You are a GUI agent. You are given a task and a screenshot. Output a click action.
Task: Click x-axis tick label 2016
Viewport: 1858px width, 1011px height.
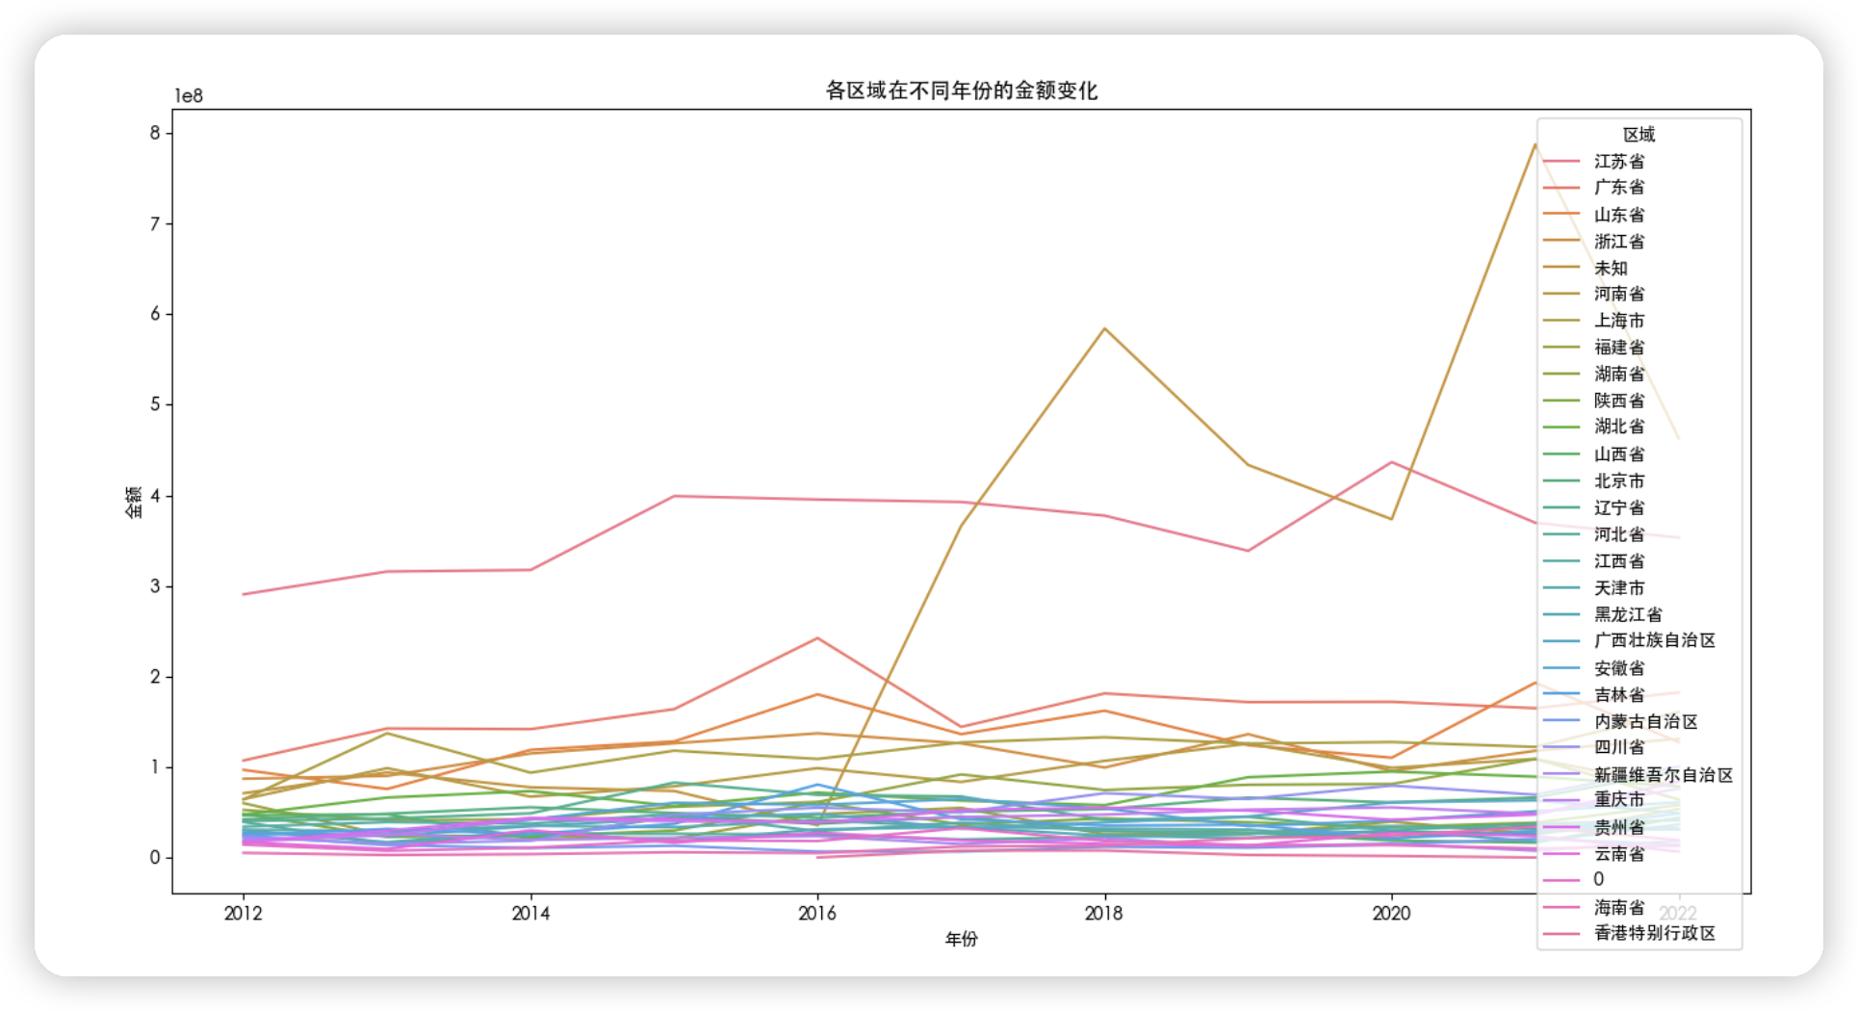pyautogui.click(x=817, y=913)
